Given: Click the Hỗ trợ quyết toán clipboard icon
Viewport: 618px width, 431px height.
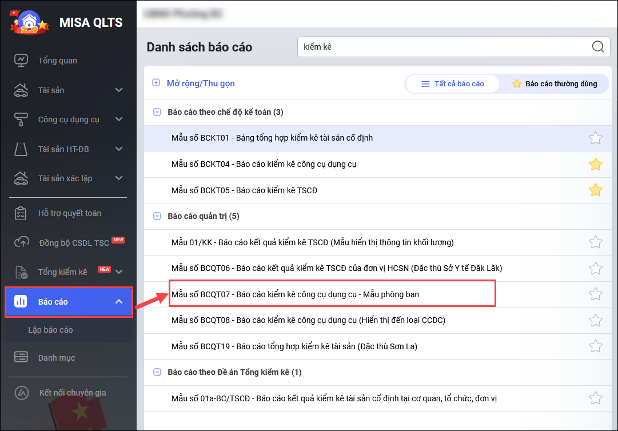Looking at the screenshot, I should [21, 213].
